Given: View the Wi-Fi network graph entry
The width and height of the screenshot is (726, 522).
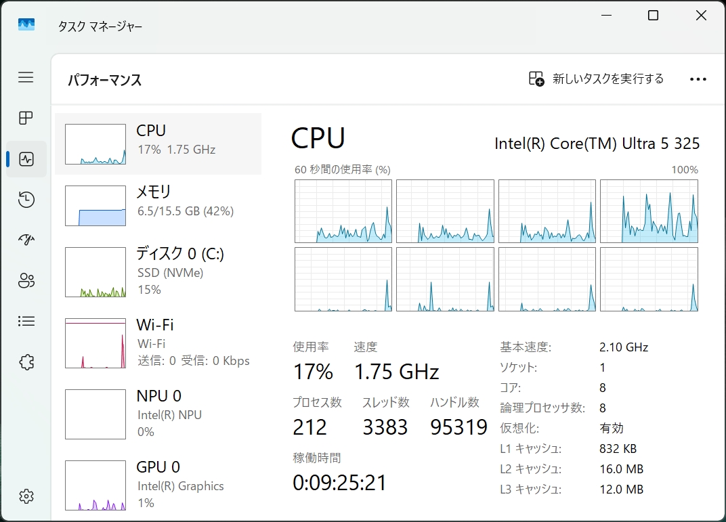Looking at the screenshot, I should [x=158, y=343].
